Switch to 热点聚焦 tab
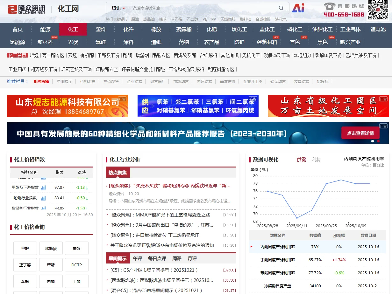The width and height of the screenshot is (392, 294). click(118, 173)
